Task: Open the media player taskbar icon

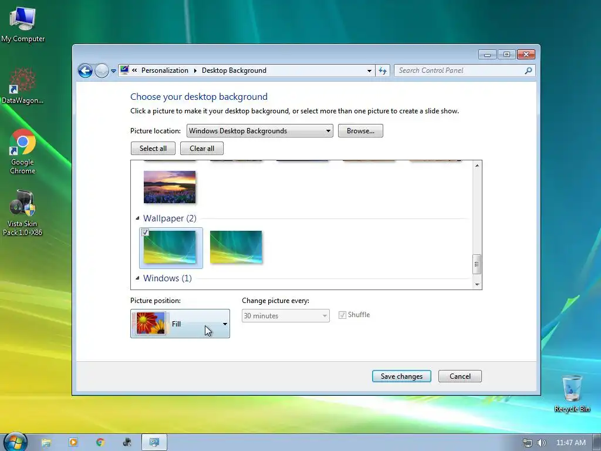Action: [73, 442]
